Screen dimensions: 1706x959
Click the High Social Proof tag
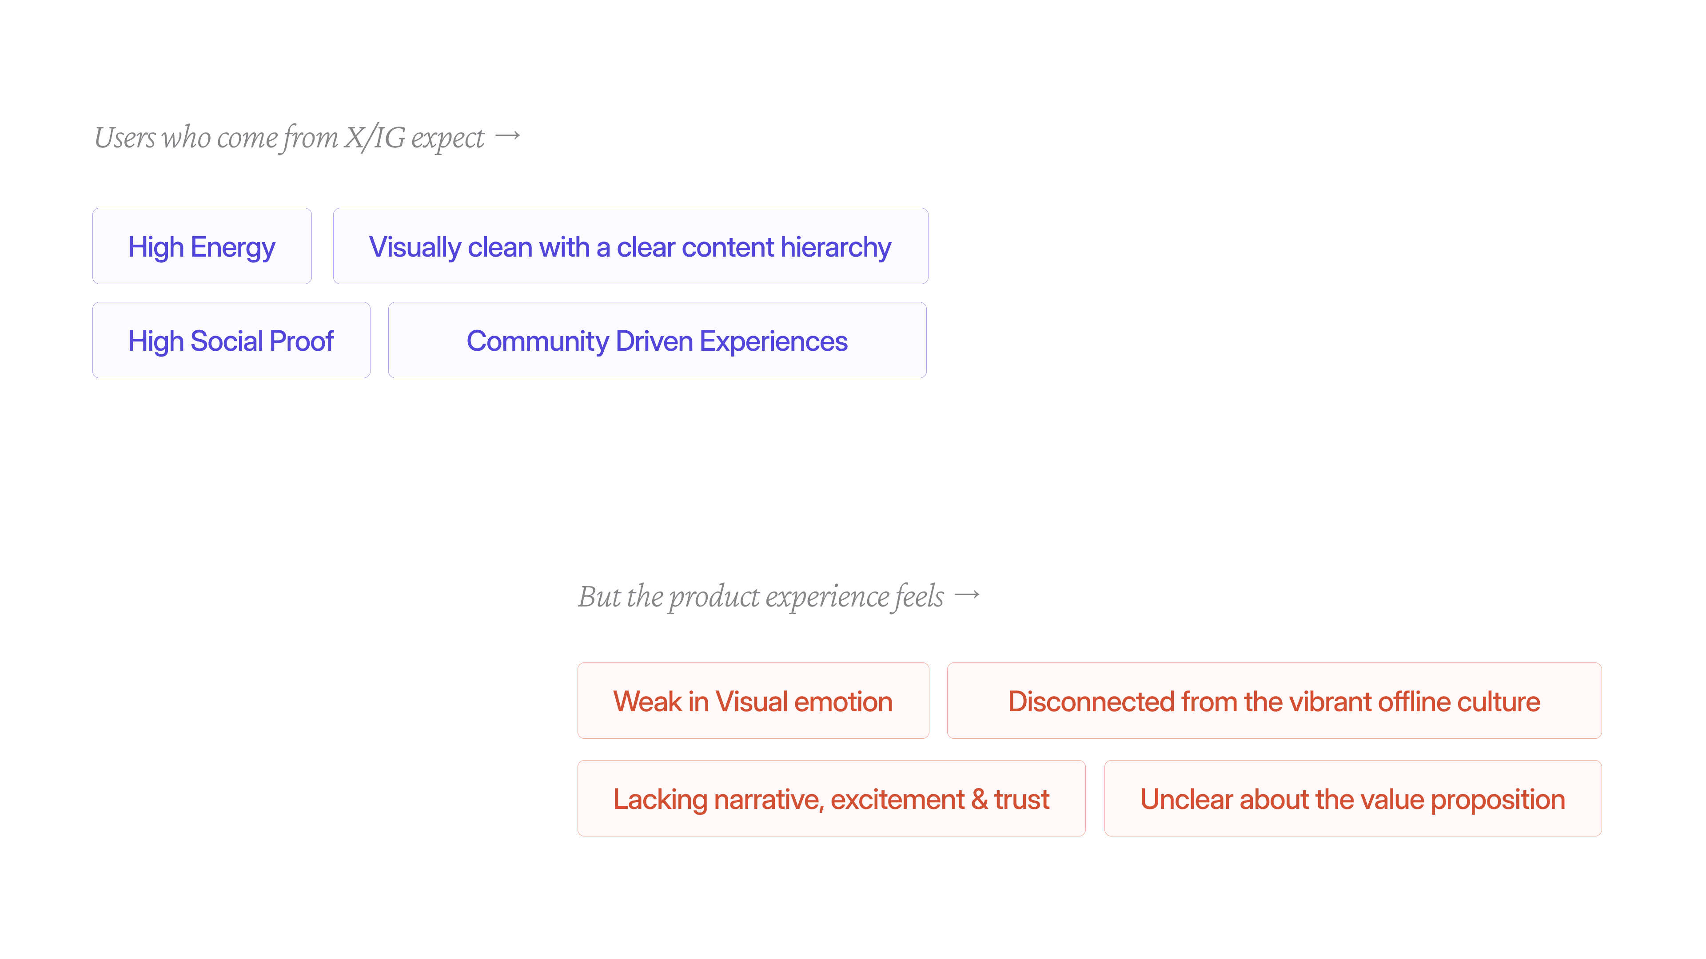231,340
